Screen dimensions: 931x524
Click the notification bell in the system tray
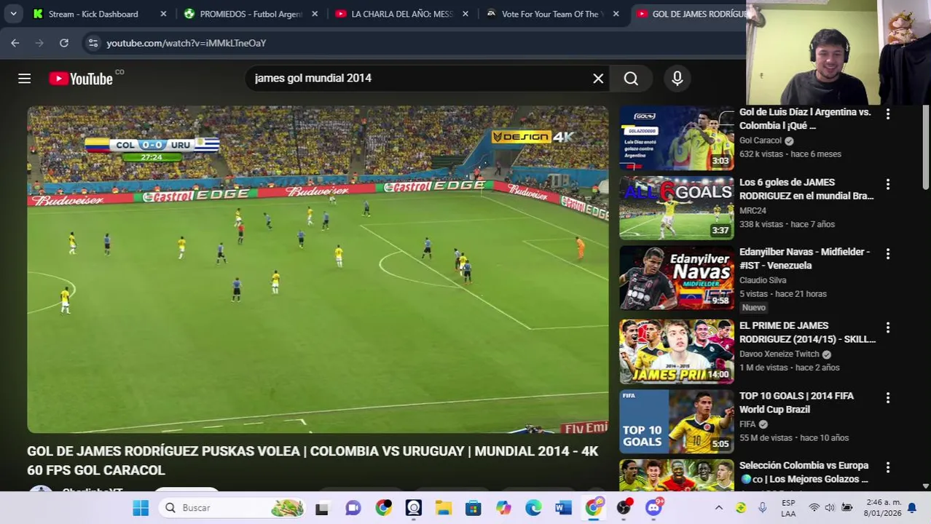911,508
